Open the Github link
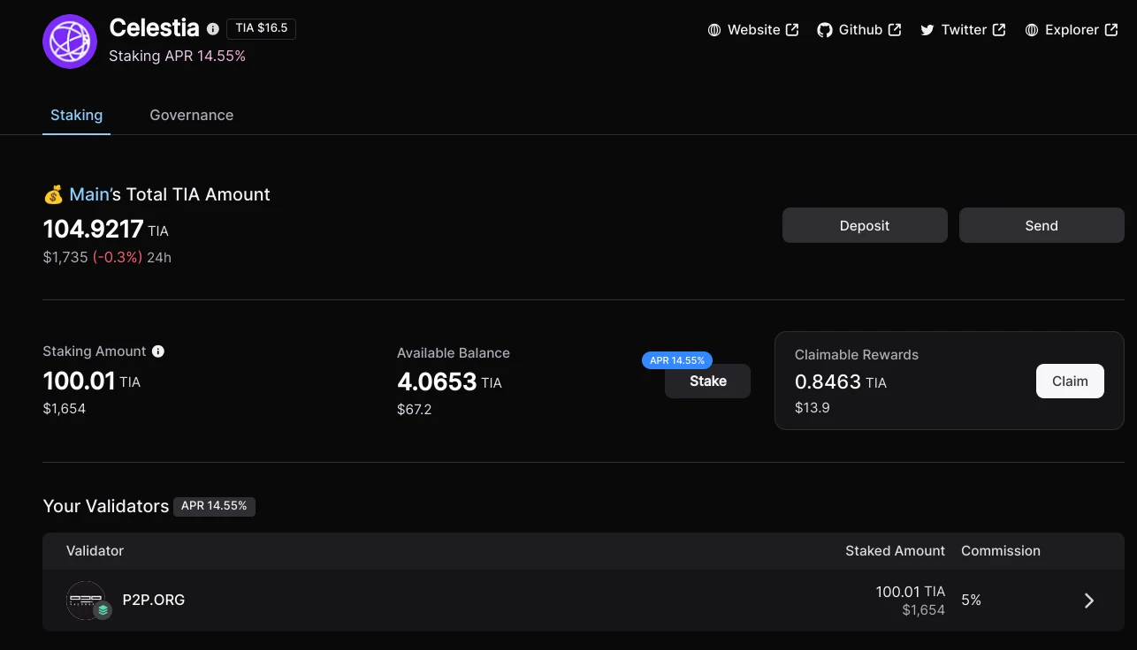The width and height of the screenshot is (1137, 650). point(859,30)
